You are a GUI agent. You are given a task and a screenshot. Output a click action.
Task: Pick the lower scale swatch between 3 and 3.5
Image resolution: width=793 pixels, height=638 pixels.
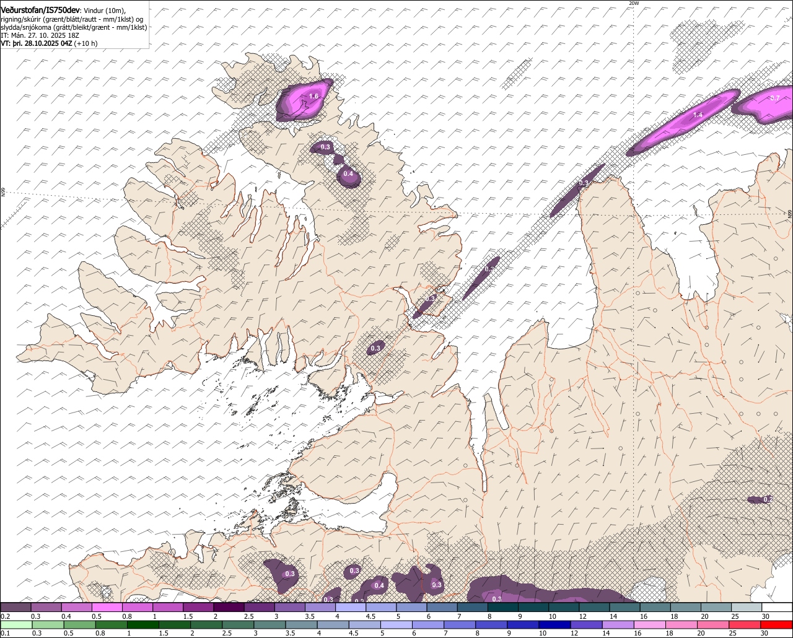[x=270, y=624]
